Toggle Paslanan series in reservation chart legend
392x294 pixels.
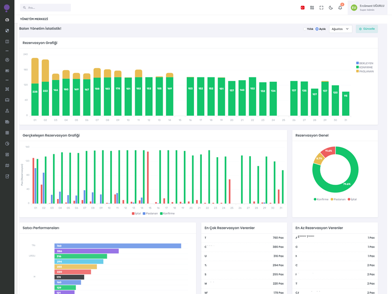[x=366, y=72]
